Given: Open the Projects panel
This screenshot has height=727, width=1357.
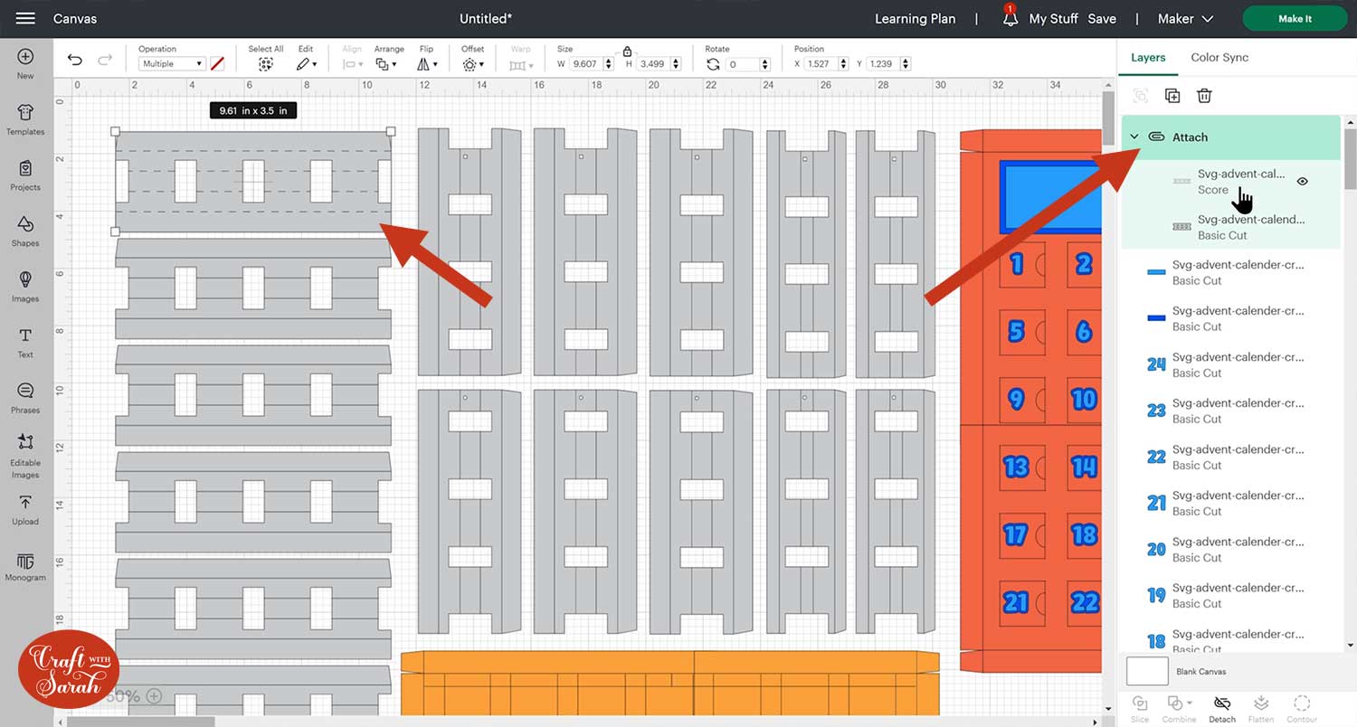Looking at the screenshot, I should pyautogui.click(x=25, y=175).
